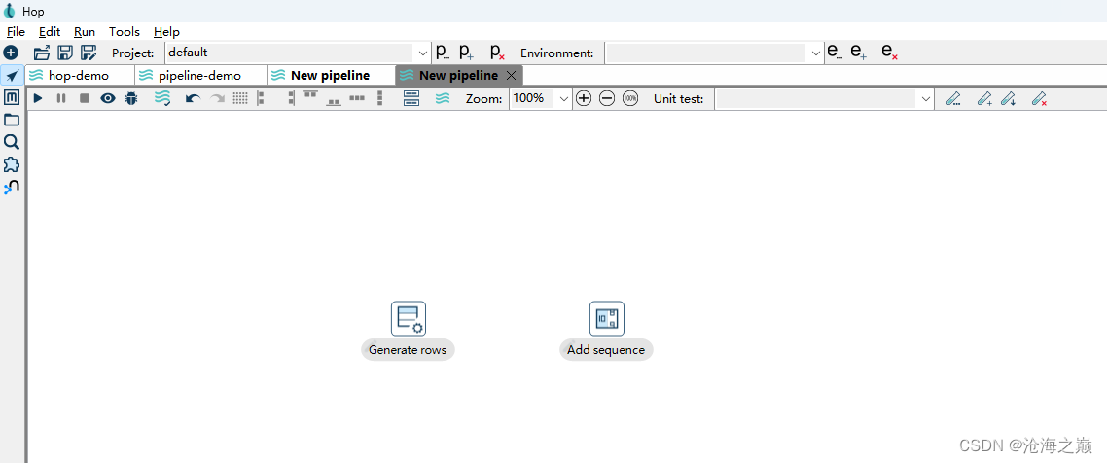Click the Add sequence label
This screenshot has width=1107, height=463.
coord(606,349)
